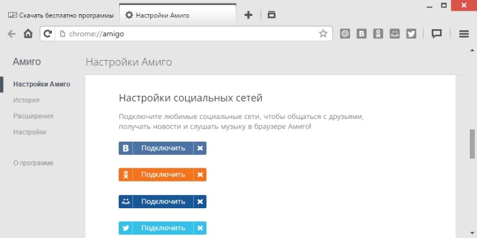The width and height of the screenshot is (477, 238).
Task: Remove VKontakte with its X button
Action: point(200,148)
